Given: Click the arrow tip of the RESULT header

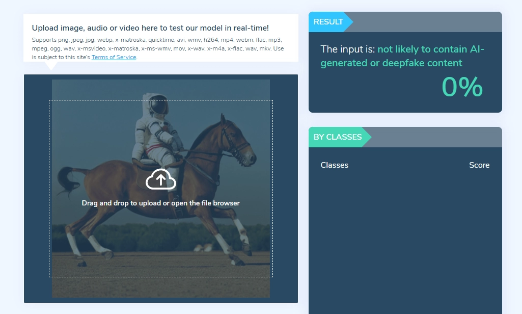Looking at the screenshot, I should [349, 22].
